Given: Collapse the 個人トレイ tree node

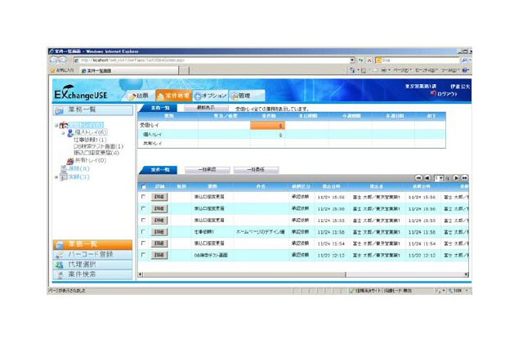Looking at the screenshot, I should [63, 133].
